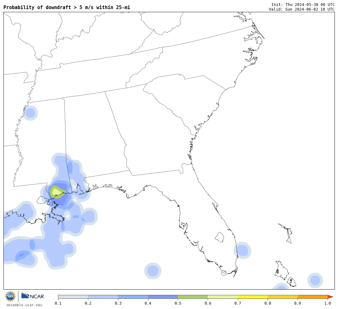The image size is (338, 309).
Task: Click the 0.3–0.4 blue colorbar segment
Action: (x=133, y=297)
